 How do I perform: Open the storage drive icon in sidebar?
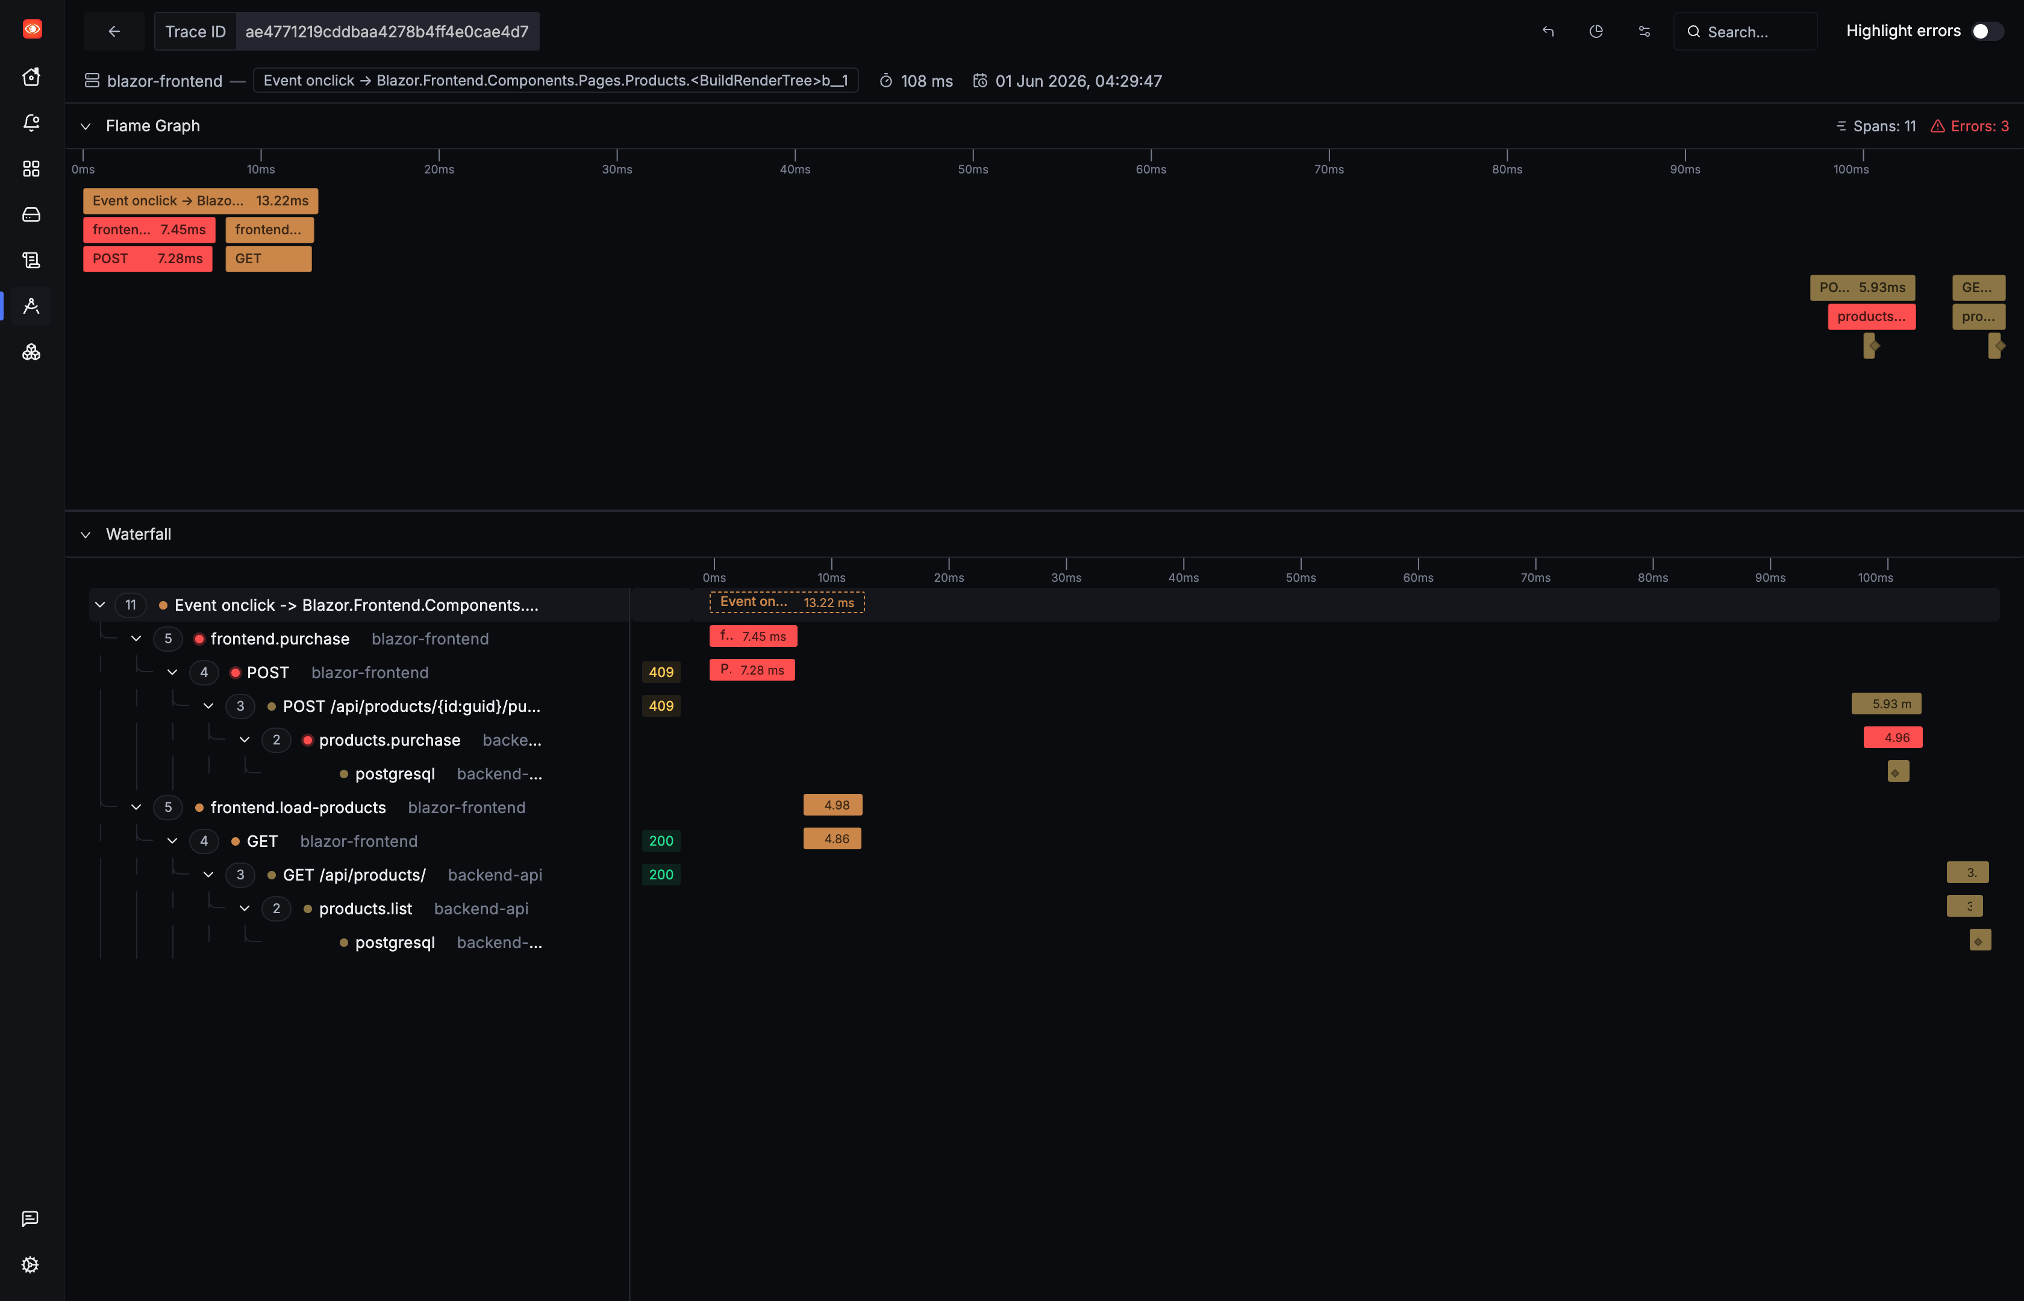pyautogui.click(x=31, y=214)
